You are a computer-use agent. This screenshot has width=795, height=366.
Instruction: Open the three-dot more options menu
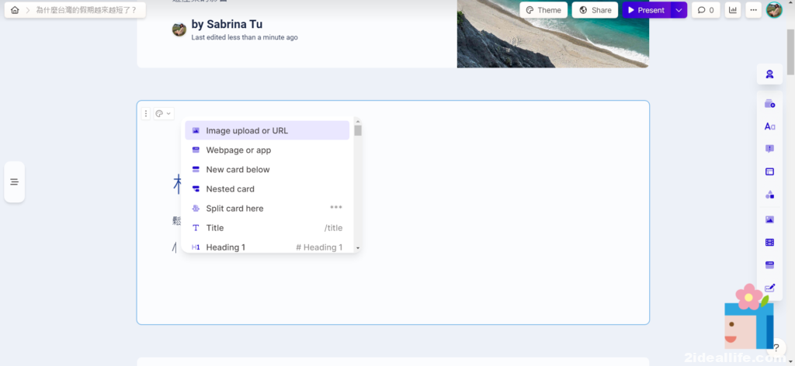coord(752,10)
